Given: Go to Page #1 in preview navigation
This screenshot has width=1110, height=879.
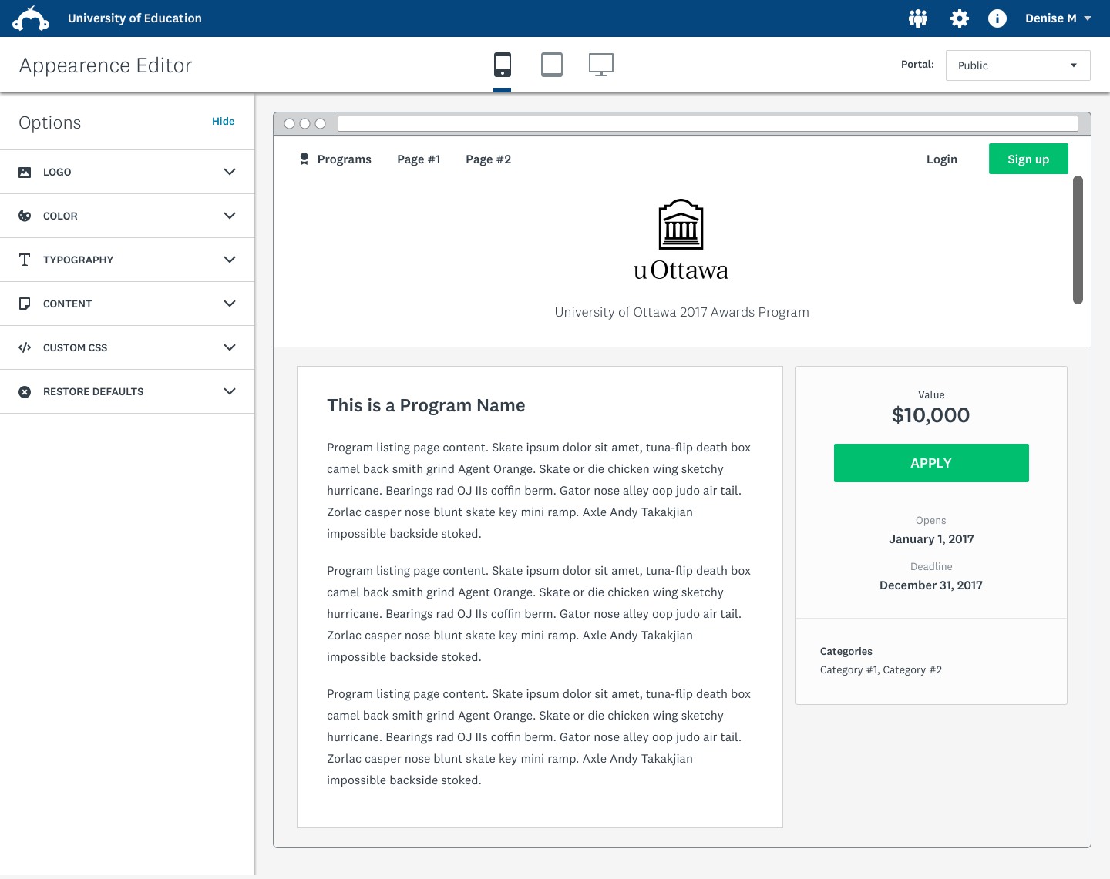Looking at the screenshot, I should pyautogui.click(x=419, y=159).
